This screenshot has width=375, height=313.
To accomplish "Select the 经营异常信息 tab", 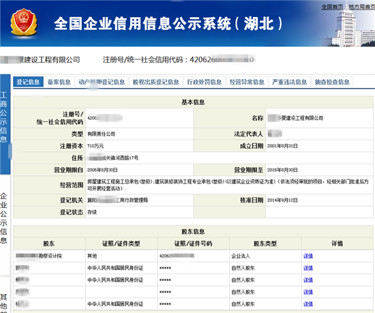I will [247, 82].
